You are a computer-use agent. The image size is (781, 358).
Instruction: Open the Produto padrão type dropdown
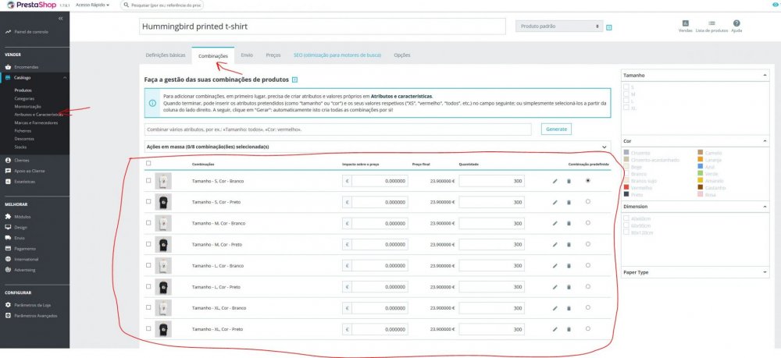[x=559, y=27]
